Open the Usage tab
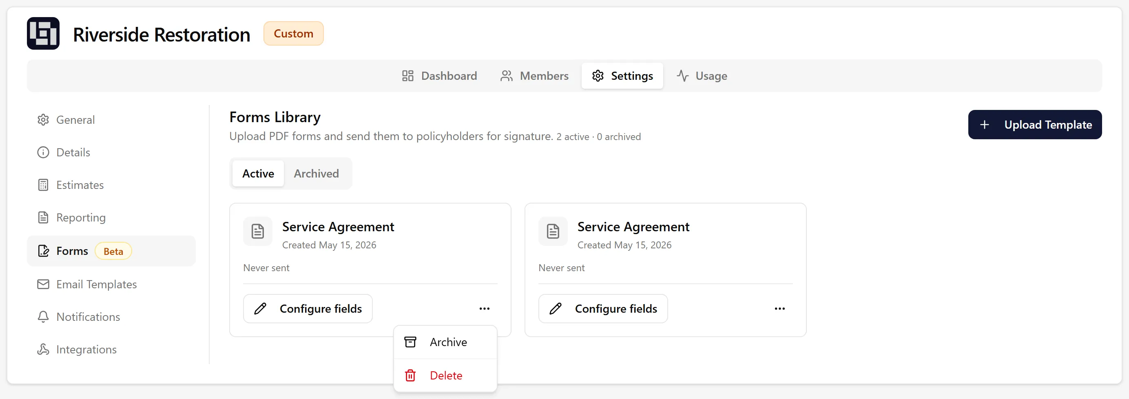This screenshot has width=1129, height=399. [701, 76]
